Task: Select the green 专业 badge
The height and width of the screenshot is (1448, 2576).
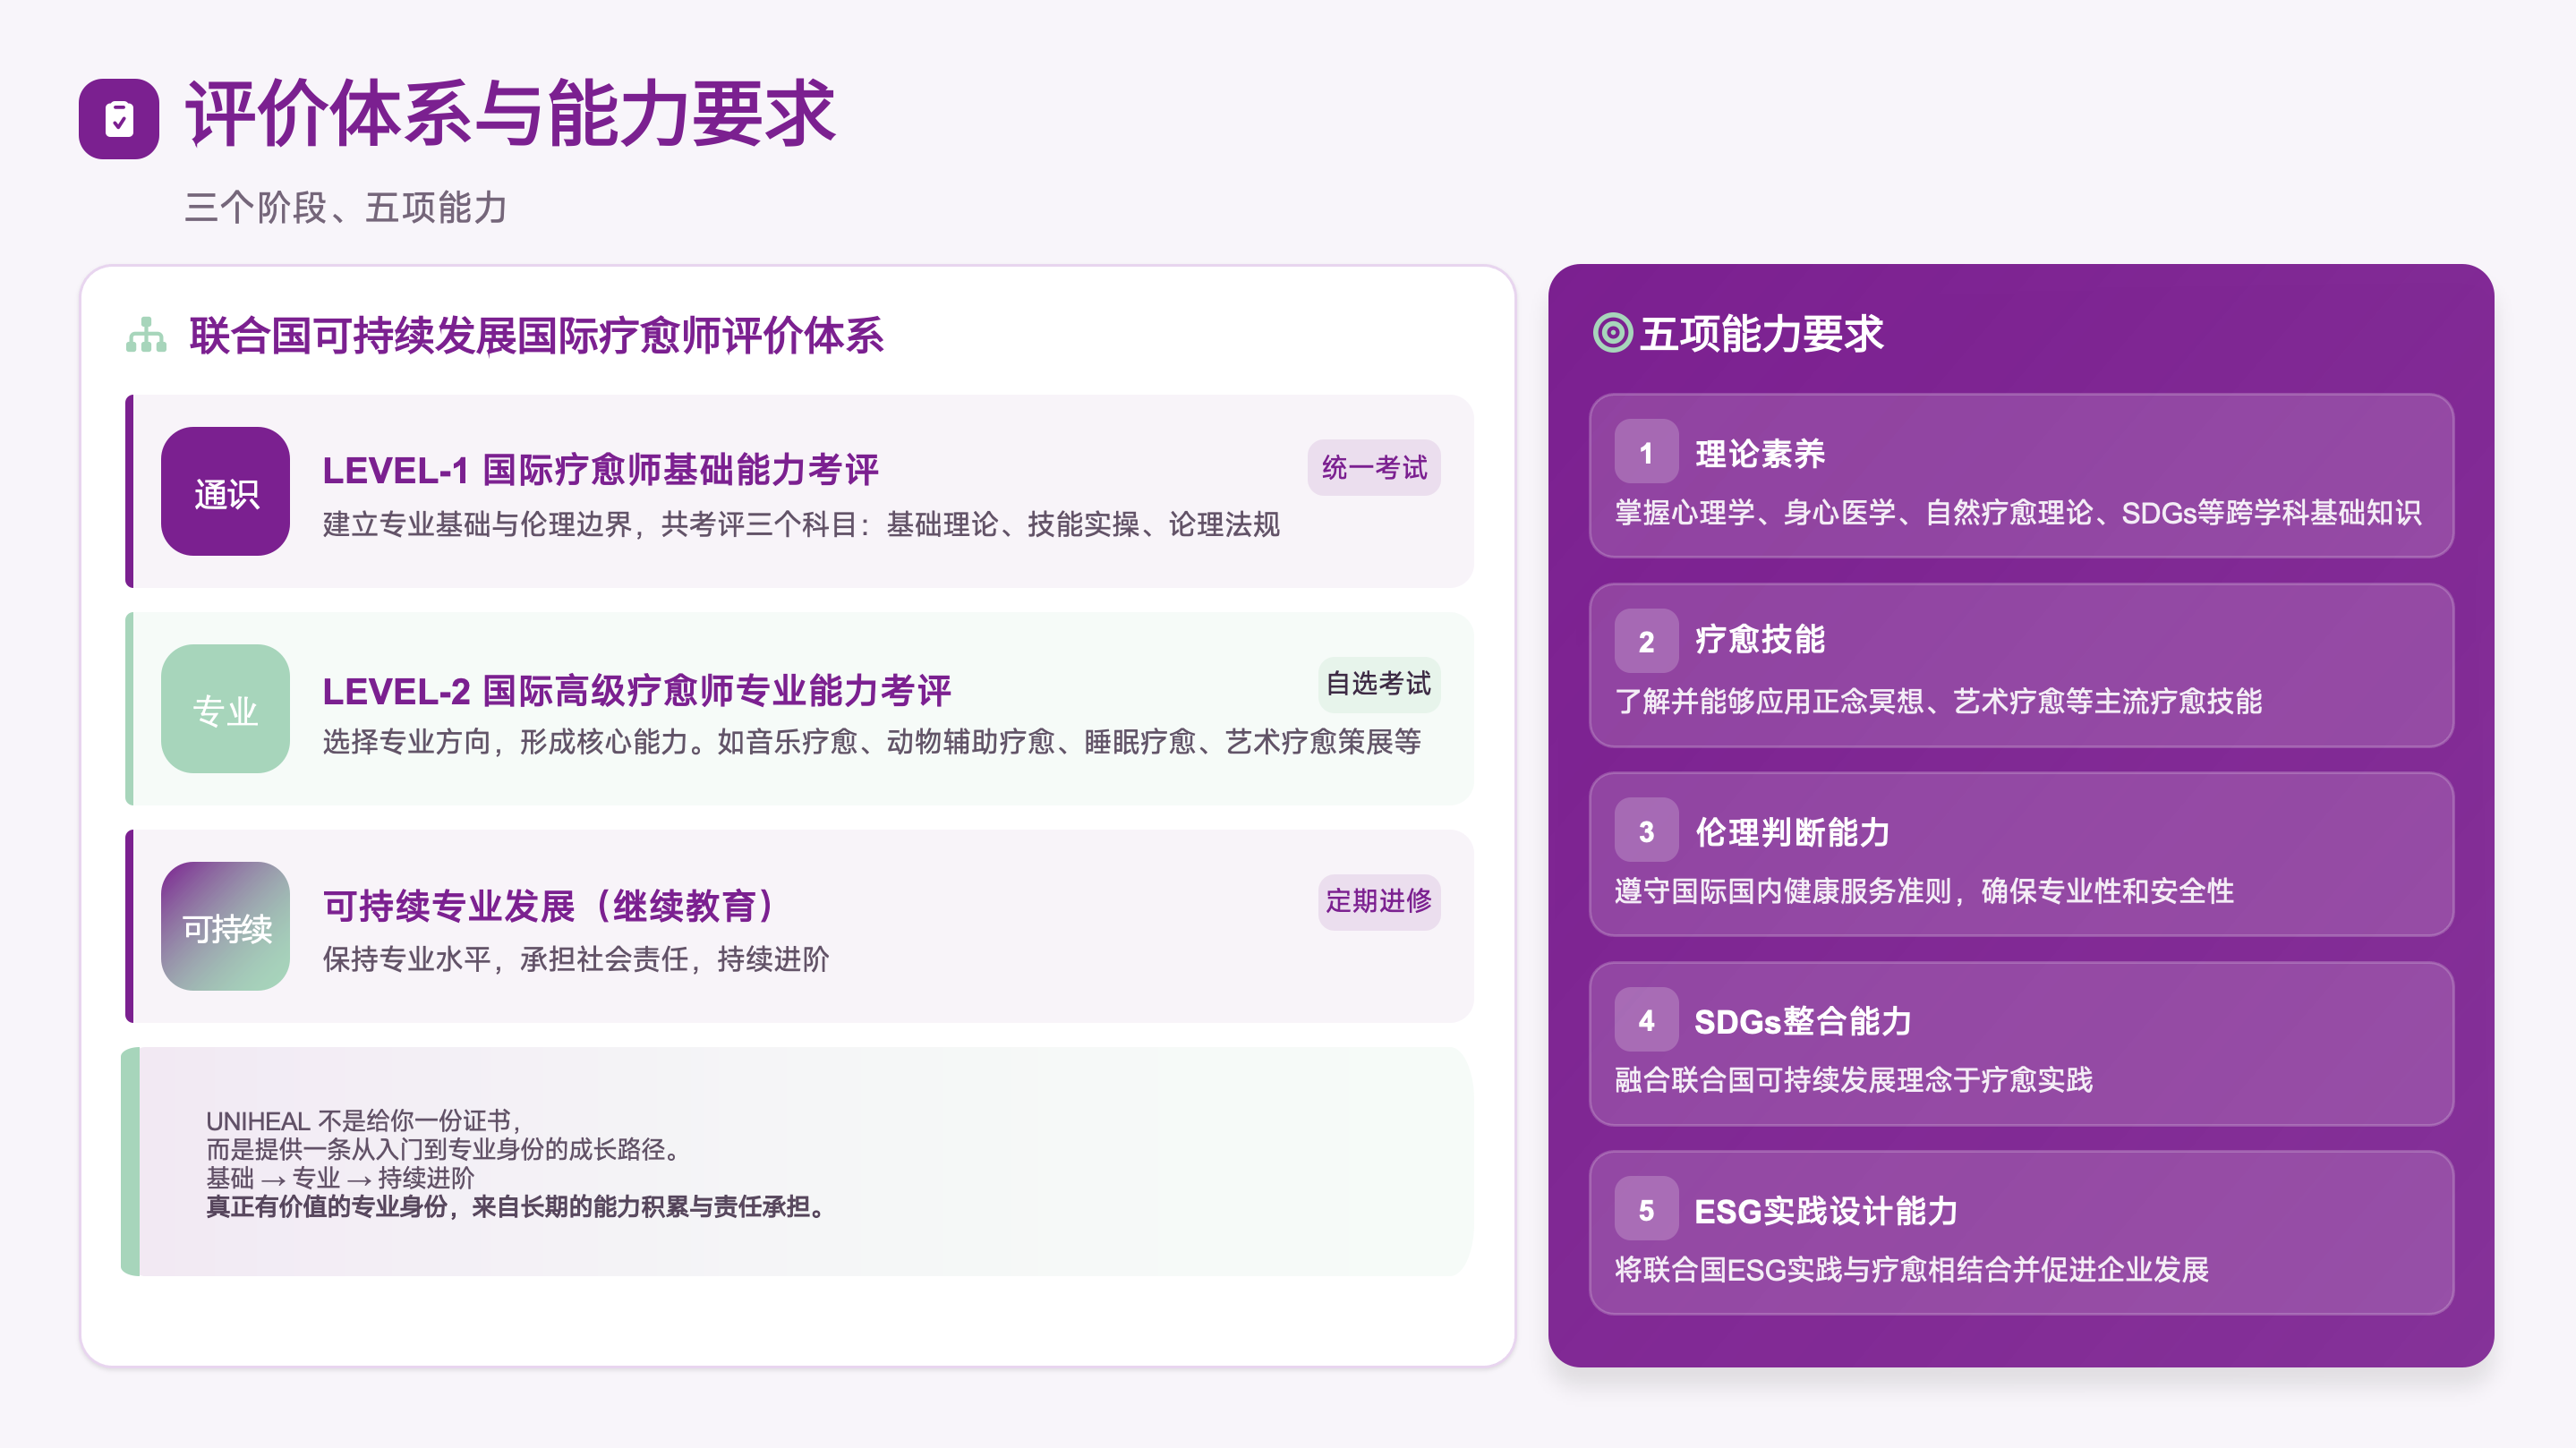Action: pyautogui.click(x=225, y=709)
